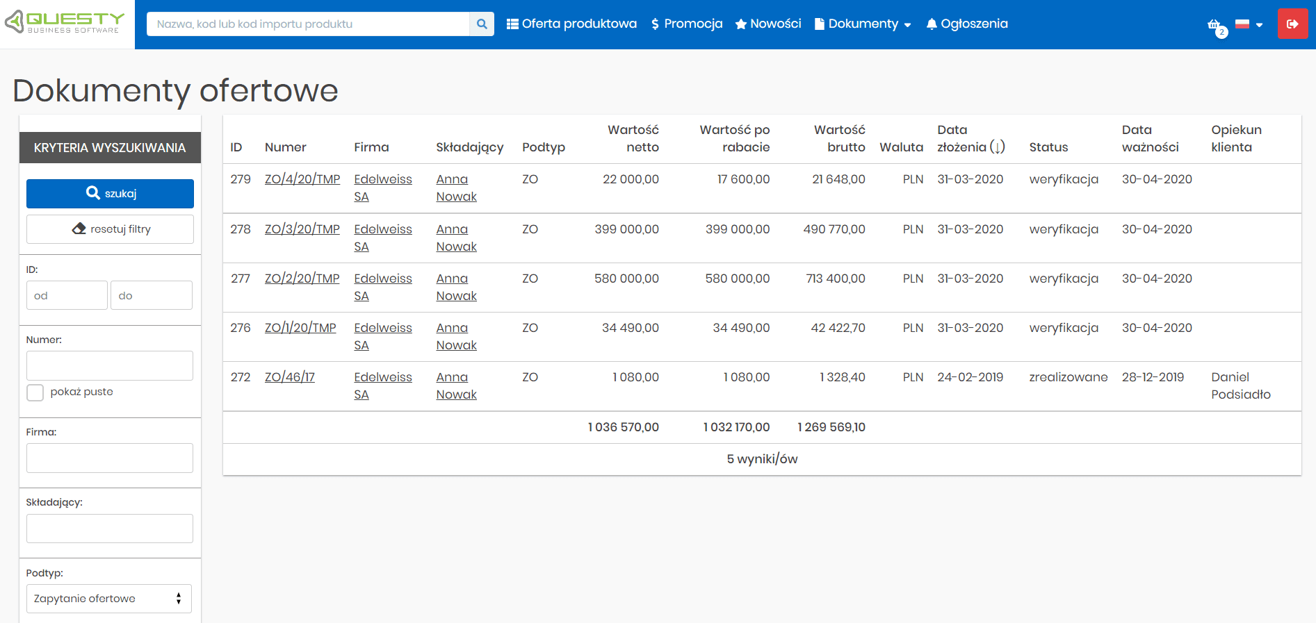This screenshot has width=1316, height=623.
Task: Click Daniel Podsiadło client supervisor cell
Action: pos(1241,385)
